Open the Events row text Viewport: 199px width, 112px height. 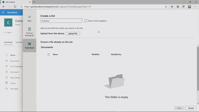point(13,83)
